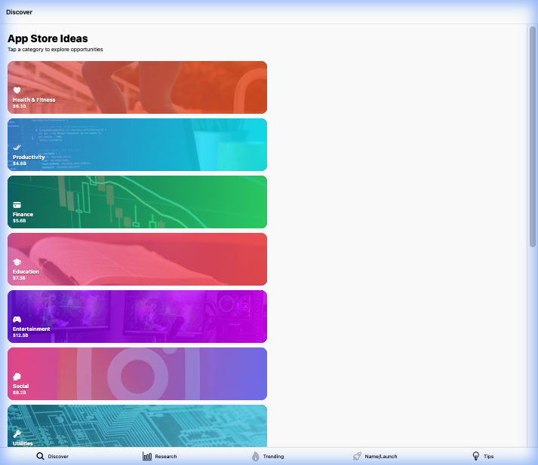Screen dimensions: 538x465
Task: Open the Name/Launch tab
Action: [374, 456]
